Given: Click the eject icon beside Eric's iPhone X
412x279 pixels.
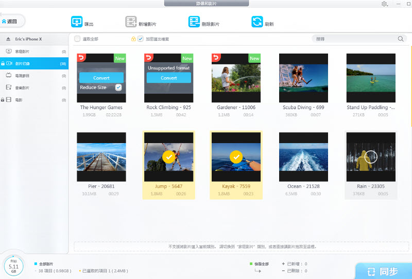Looking at the screenshot, I should tap(9, 39).
